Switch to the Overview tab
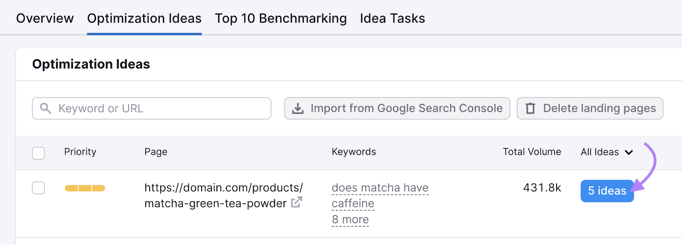This screenshot has width=682, height=245. pos(45,18)
